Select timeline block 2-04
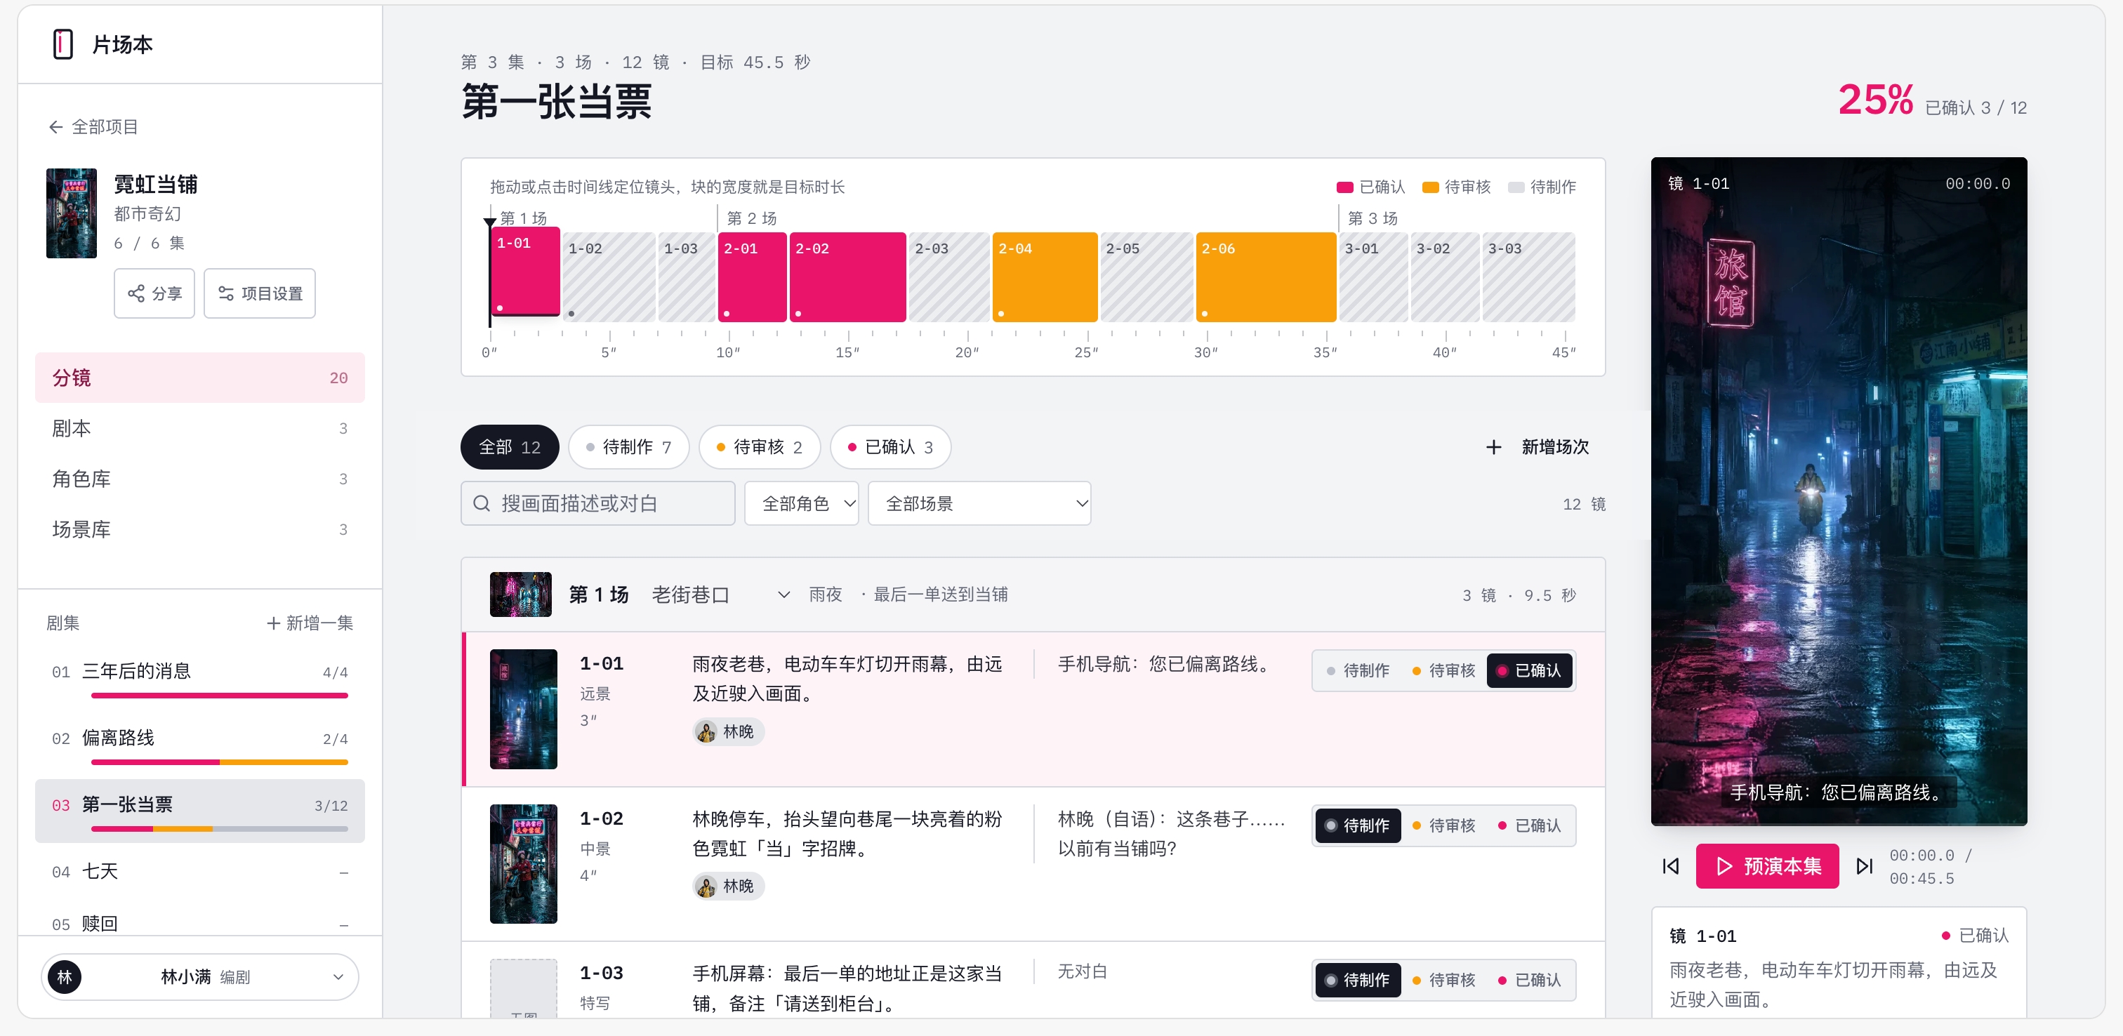This screenshot has height=1036, width=2123. [x=1044, y=277]
